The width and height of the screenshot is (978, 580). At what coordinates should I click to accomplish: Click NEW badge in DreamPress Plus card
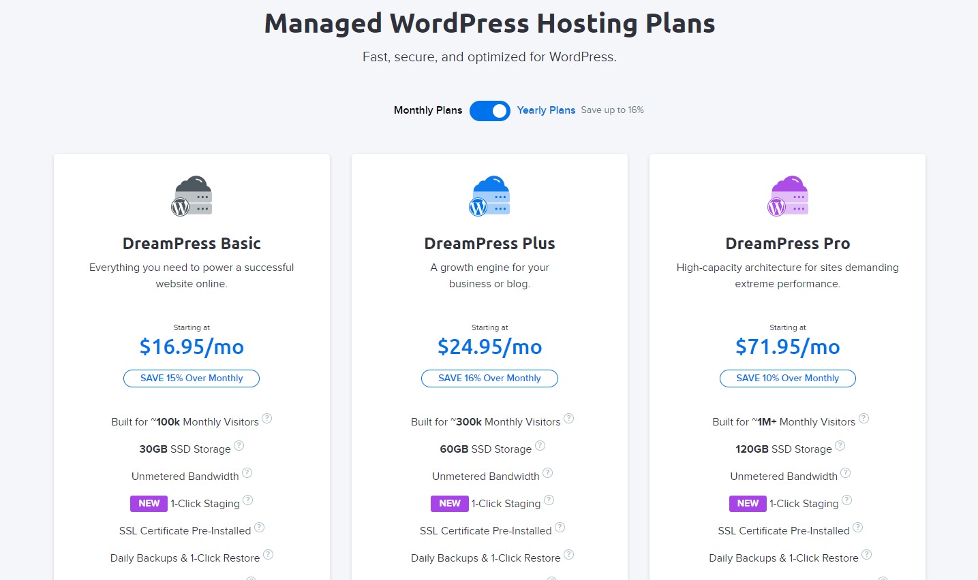coord(450,504)
